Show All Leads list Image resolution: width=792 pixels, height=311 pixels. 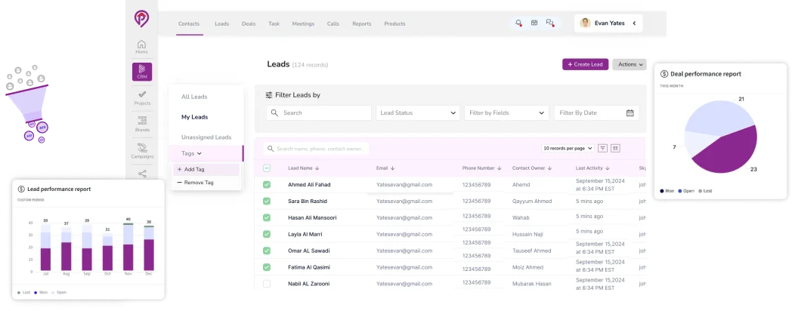tap(194, 97)
